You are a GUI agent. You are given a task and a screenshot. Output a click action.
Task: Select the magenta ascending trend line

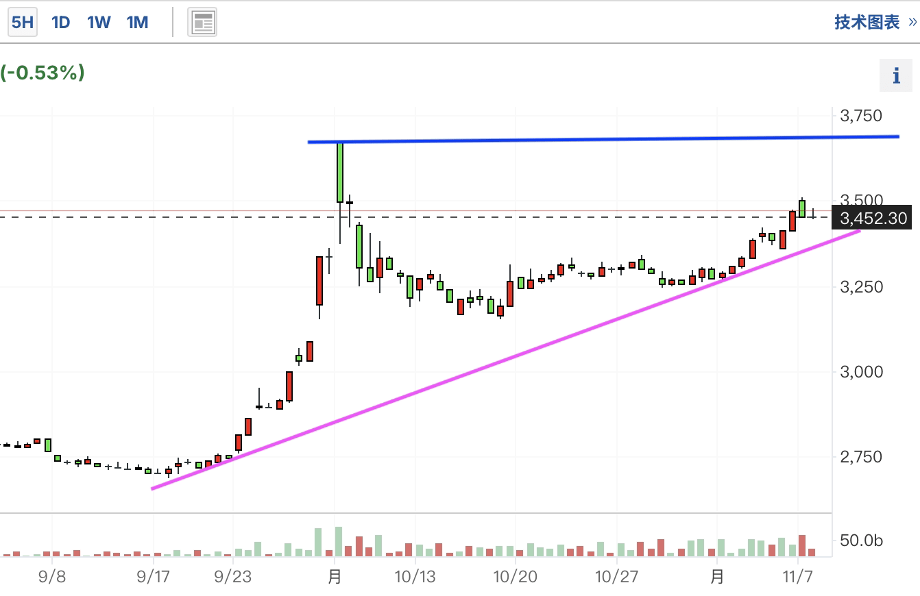pos(505,360)
